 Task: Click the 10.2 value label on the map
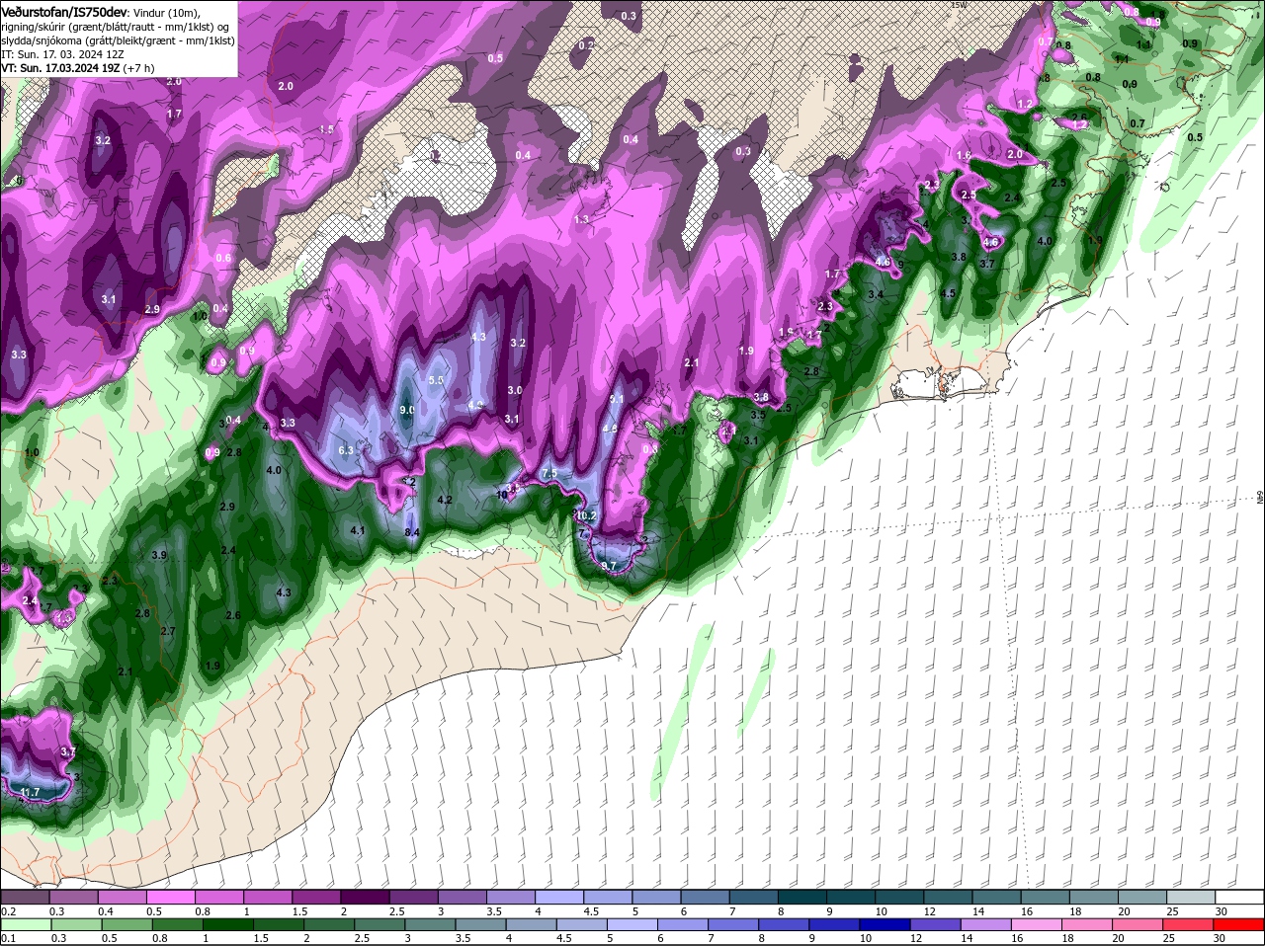point(586,515)
